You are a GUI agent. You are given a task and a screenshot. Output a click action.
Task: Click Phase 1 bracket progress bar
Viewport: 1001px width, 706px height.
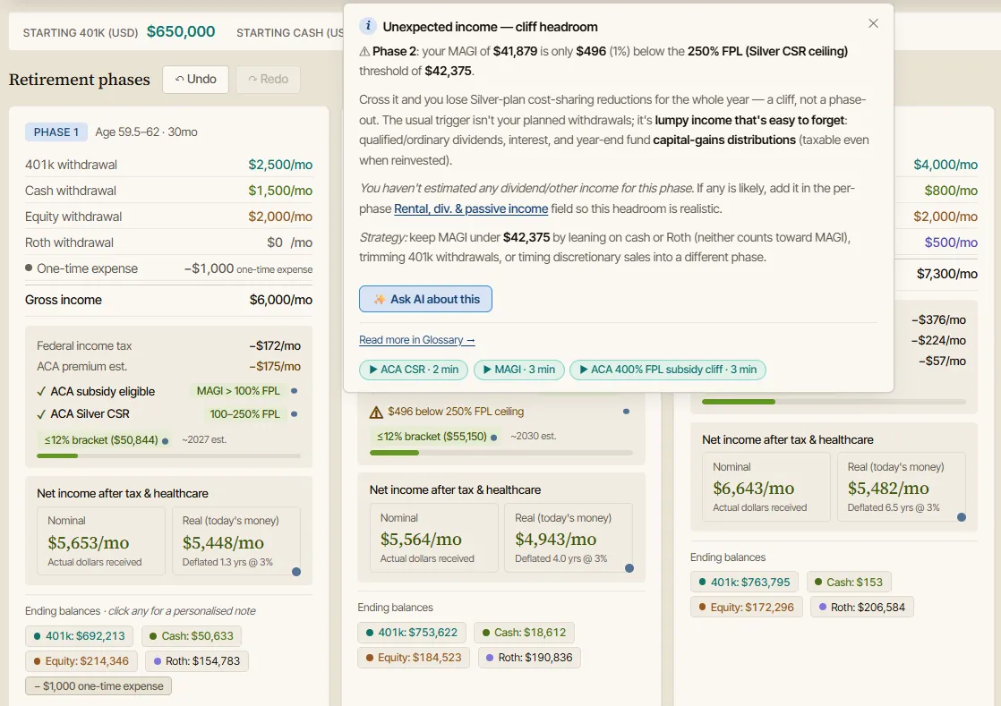point(168,456)
